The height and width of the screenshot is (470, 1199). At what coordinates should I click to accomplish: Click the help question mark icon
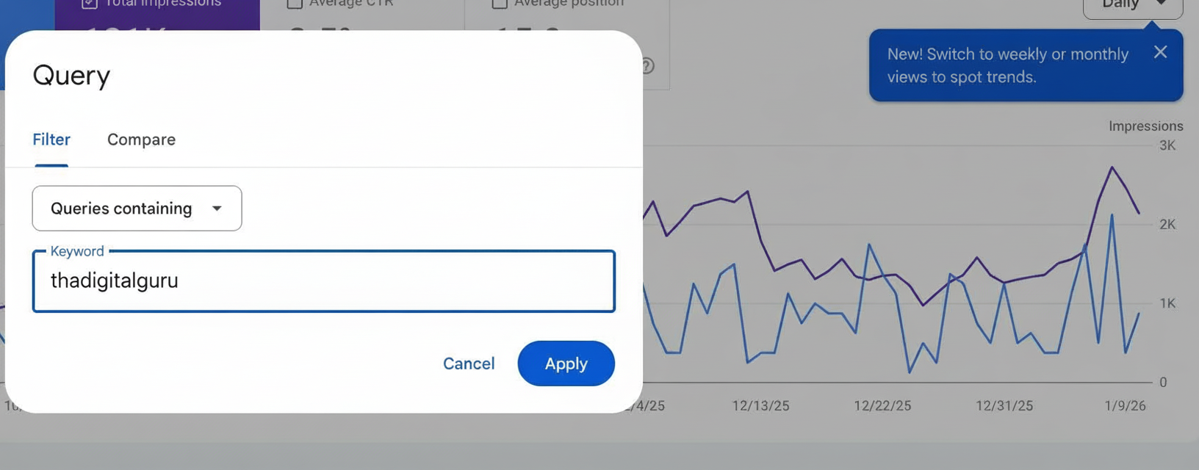647,66
